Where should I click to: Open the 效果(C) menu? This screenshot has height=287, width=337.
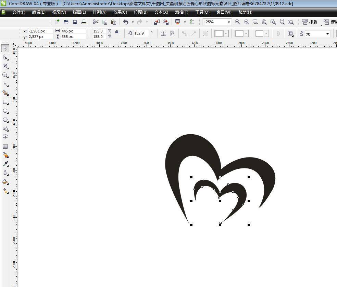tap(120, 12)
